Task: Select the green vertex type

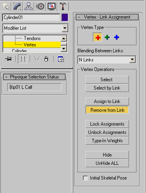Action: (x=107, y=37)
